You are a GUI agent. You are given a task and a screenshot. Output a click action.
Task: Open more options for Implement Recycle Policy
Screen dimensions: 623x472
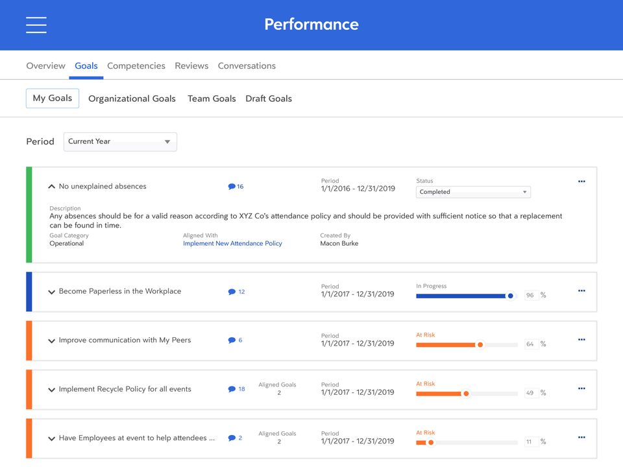[x=581, y=388]
